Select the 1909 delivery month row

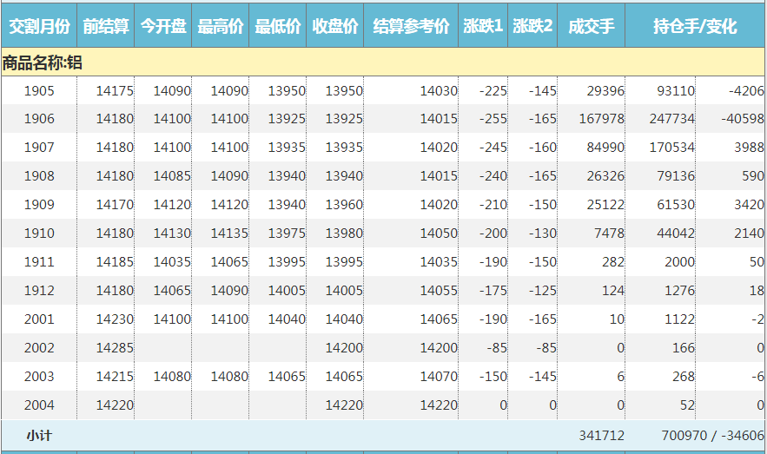click(38, 205)
